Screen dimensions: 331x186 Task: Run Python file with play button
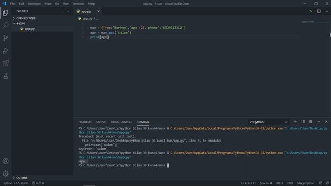point(310,11)
